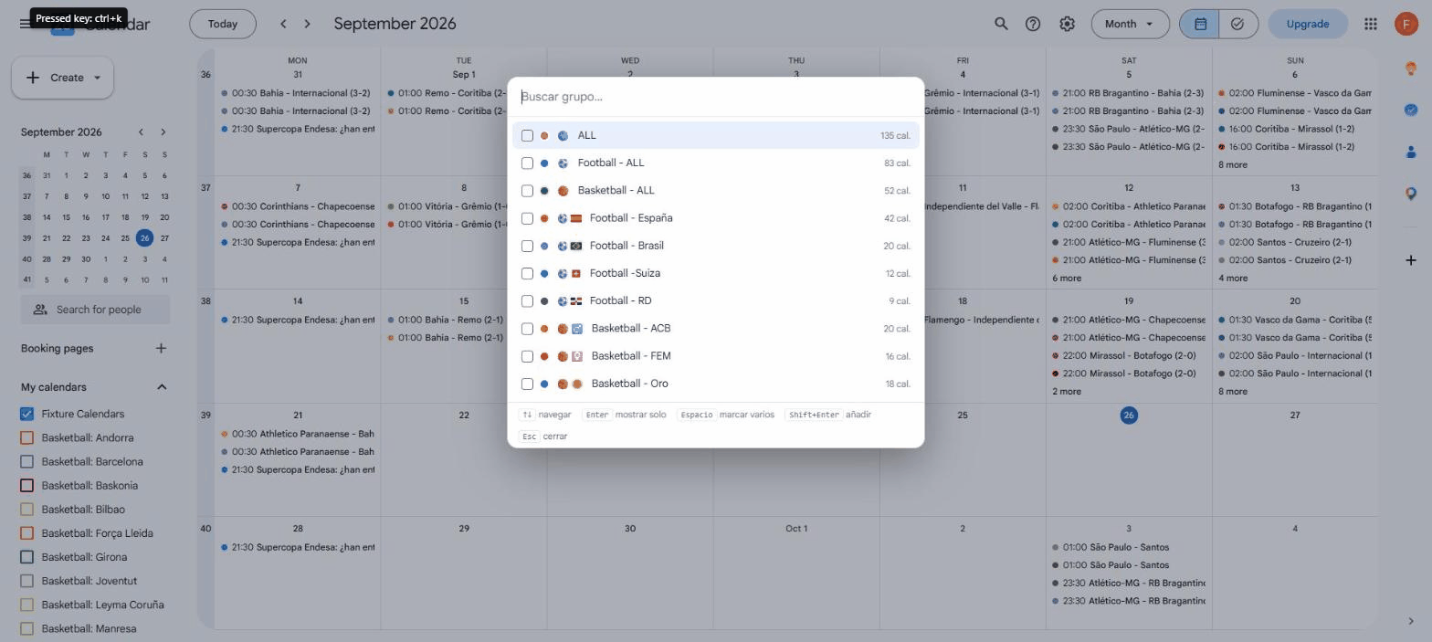Click basketball icon on Basketball - ALL row
The image size is (1432, 642).
[563, 191]
